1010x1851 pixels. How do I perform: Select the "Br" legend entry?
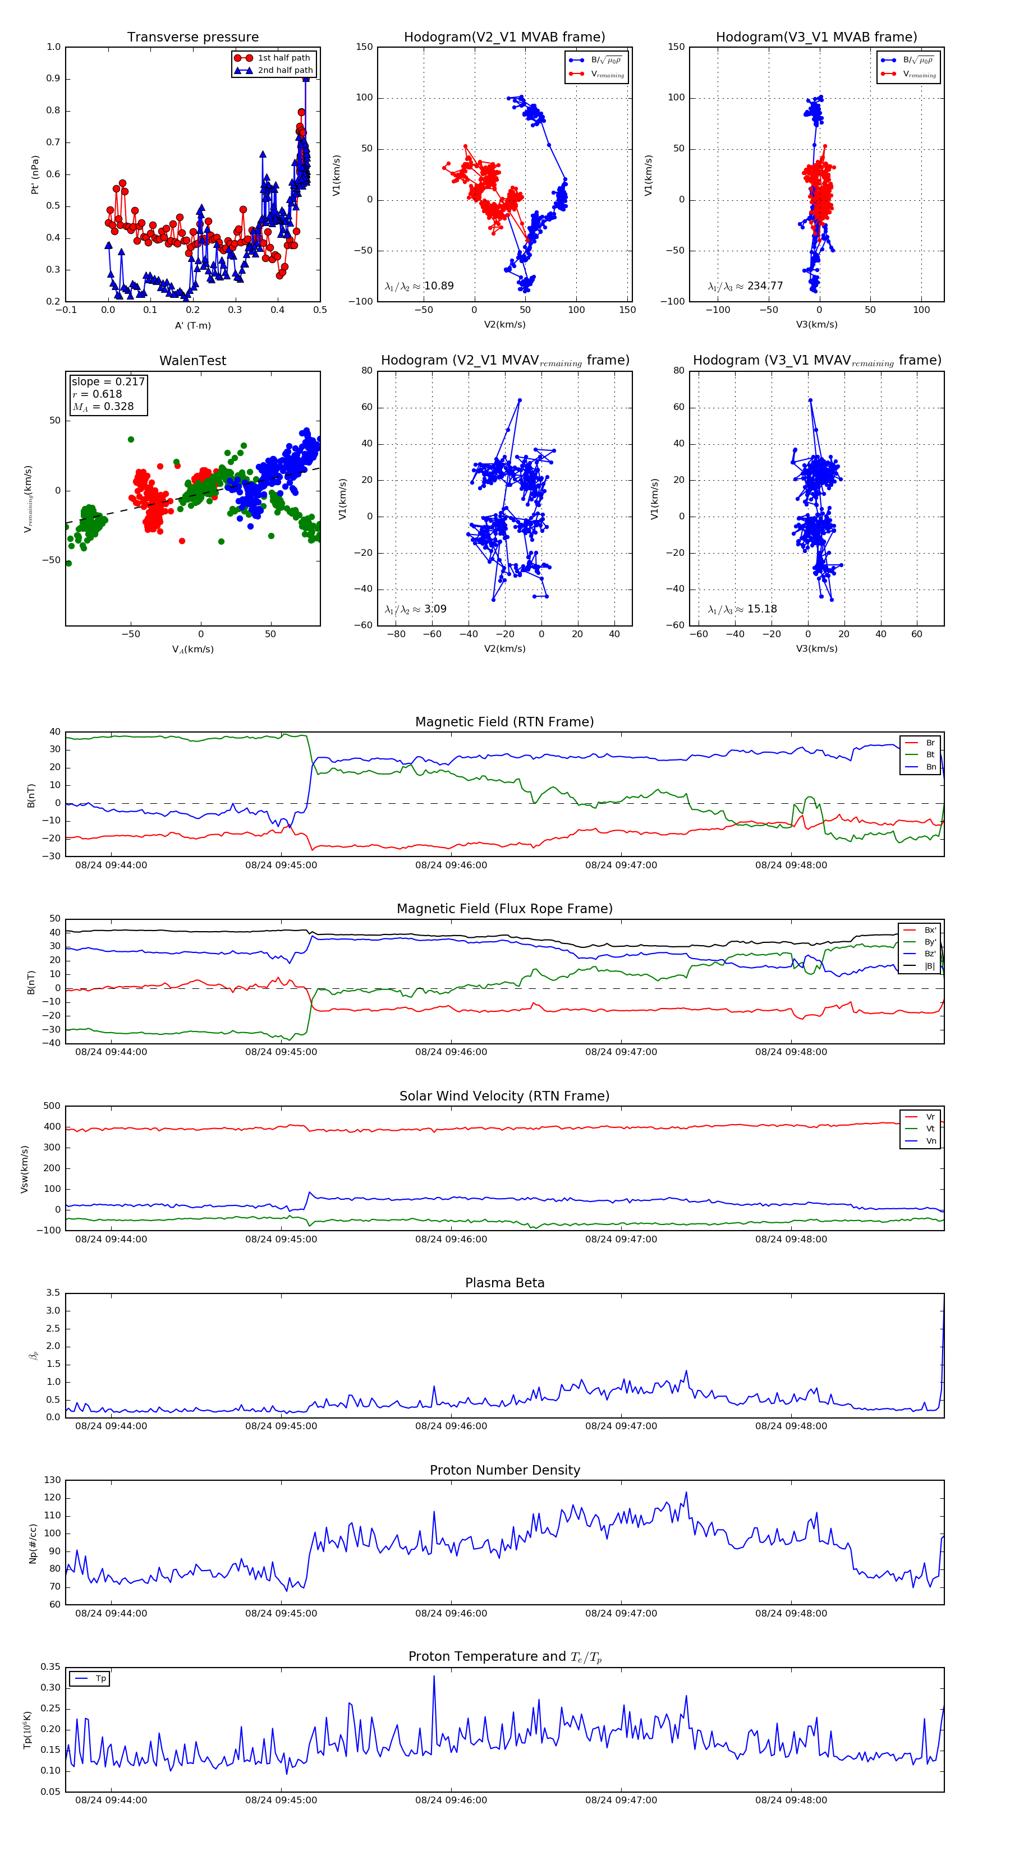(x=921, y=743)
